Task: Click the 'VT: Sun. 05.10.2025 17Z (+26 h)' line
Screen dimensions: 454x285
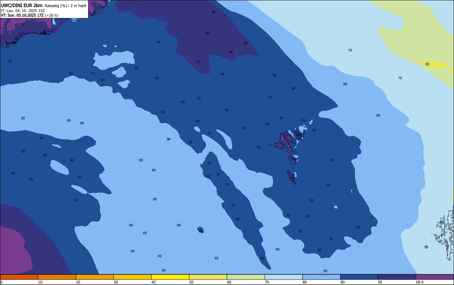Action: click(x=29, y=15)
